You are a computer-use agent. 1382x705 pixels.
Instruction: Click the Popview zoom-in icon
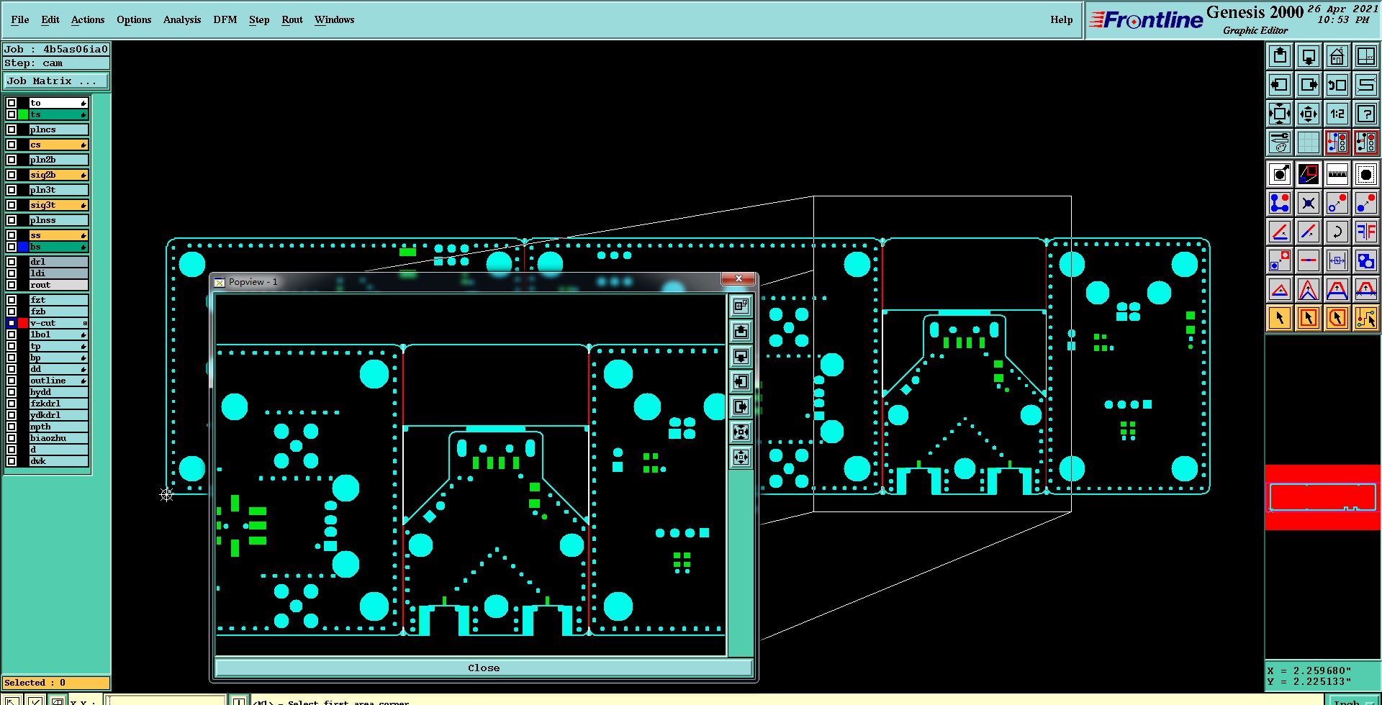(x=741, y=432)
